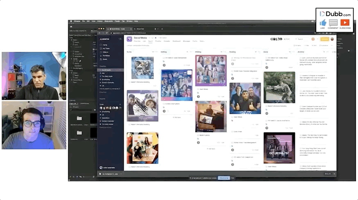
Task: Focus the Asana Search field
Action: click(x=302, y=39)
